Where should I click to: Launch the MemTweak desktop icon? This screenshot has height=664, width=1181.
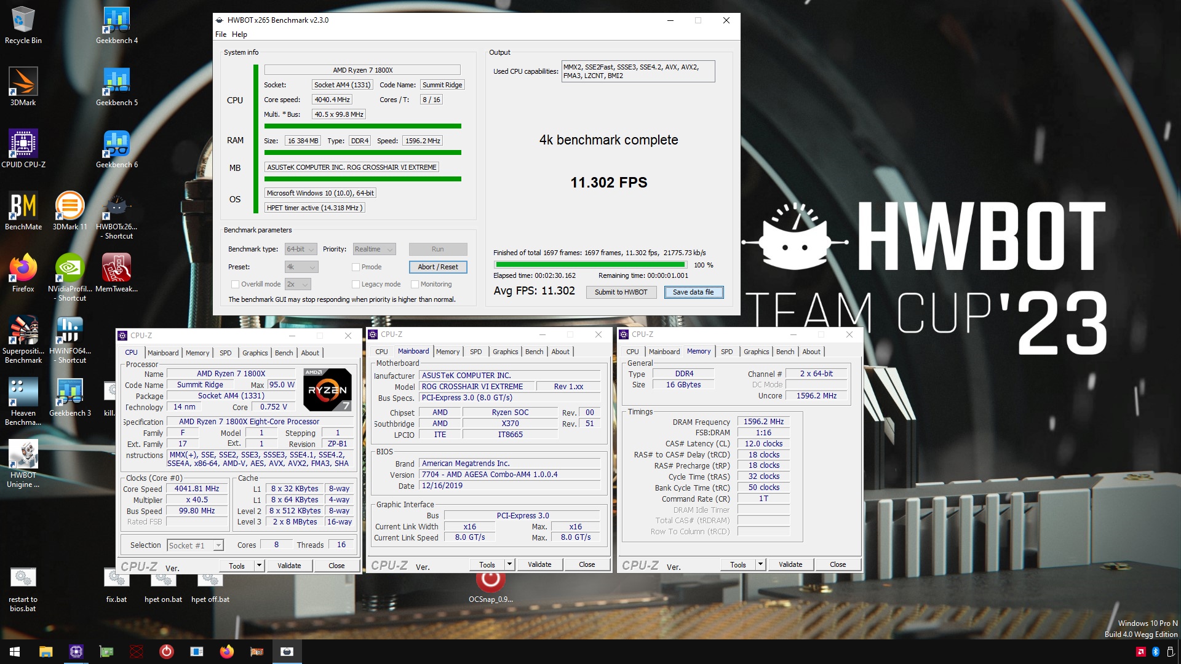[117, 273]
